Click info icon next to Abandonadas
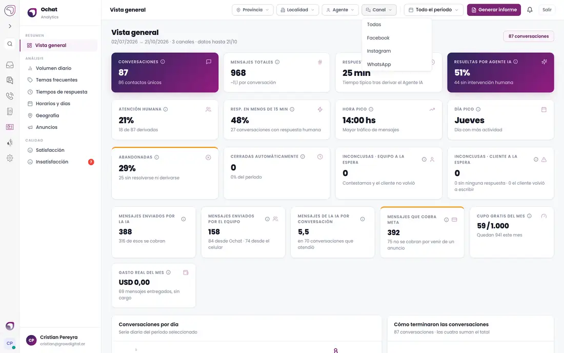The image size is (564, 353). pyautogui.click(x=156, y=157)
